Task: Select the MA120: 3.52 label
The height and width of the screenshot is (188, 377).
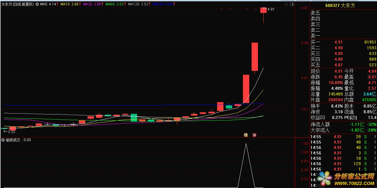Action: coord(138,5)
